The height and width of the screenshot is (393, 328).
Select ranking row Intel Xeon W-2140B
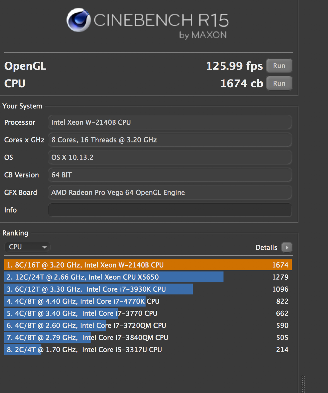click(148, 265)
